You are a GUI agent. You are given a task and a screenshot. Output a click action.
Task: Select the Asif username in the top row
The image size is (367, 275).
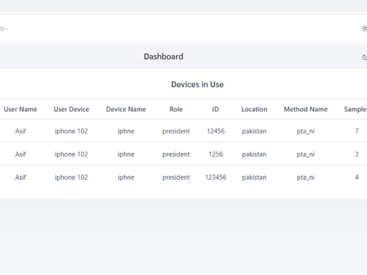[x=21, y=131]
